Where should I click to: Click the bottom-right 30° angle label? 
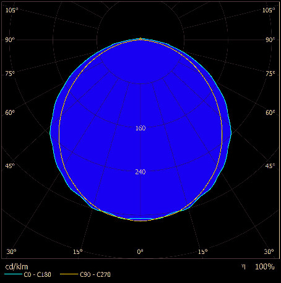coord(269,251)
